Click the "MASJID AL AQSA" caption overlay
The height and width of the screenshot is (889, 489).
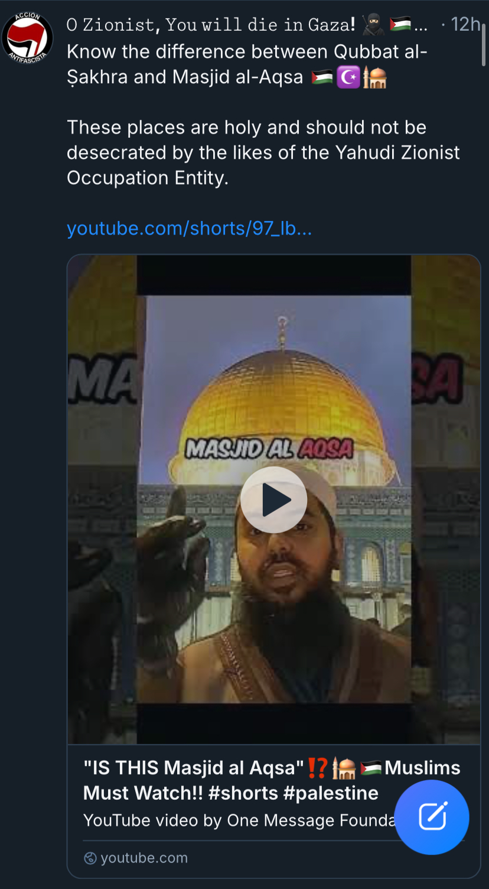click(269, 449)
